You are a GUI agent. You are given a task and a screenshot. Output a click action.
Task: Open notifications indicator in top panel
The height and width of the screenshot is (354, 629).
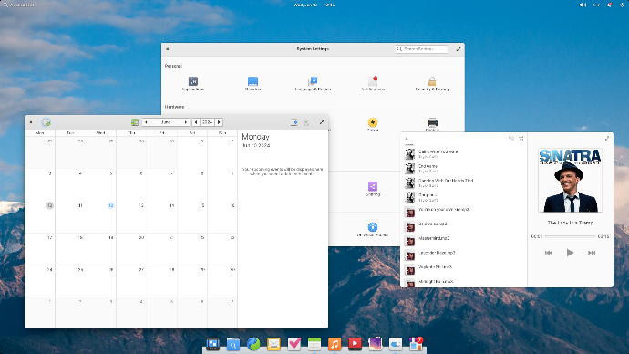click(x=609, y=5)
